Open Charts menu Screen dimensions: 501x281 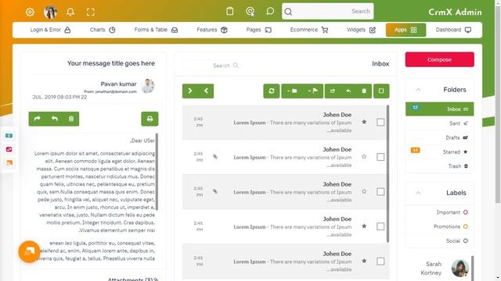103,30
